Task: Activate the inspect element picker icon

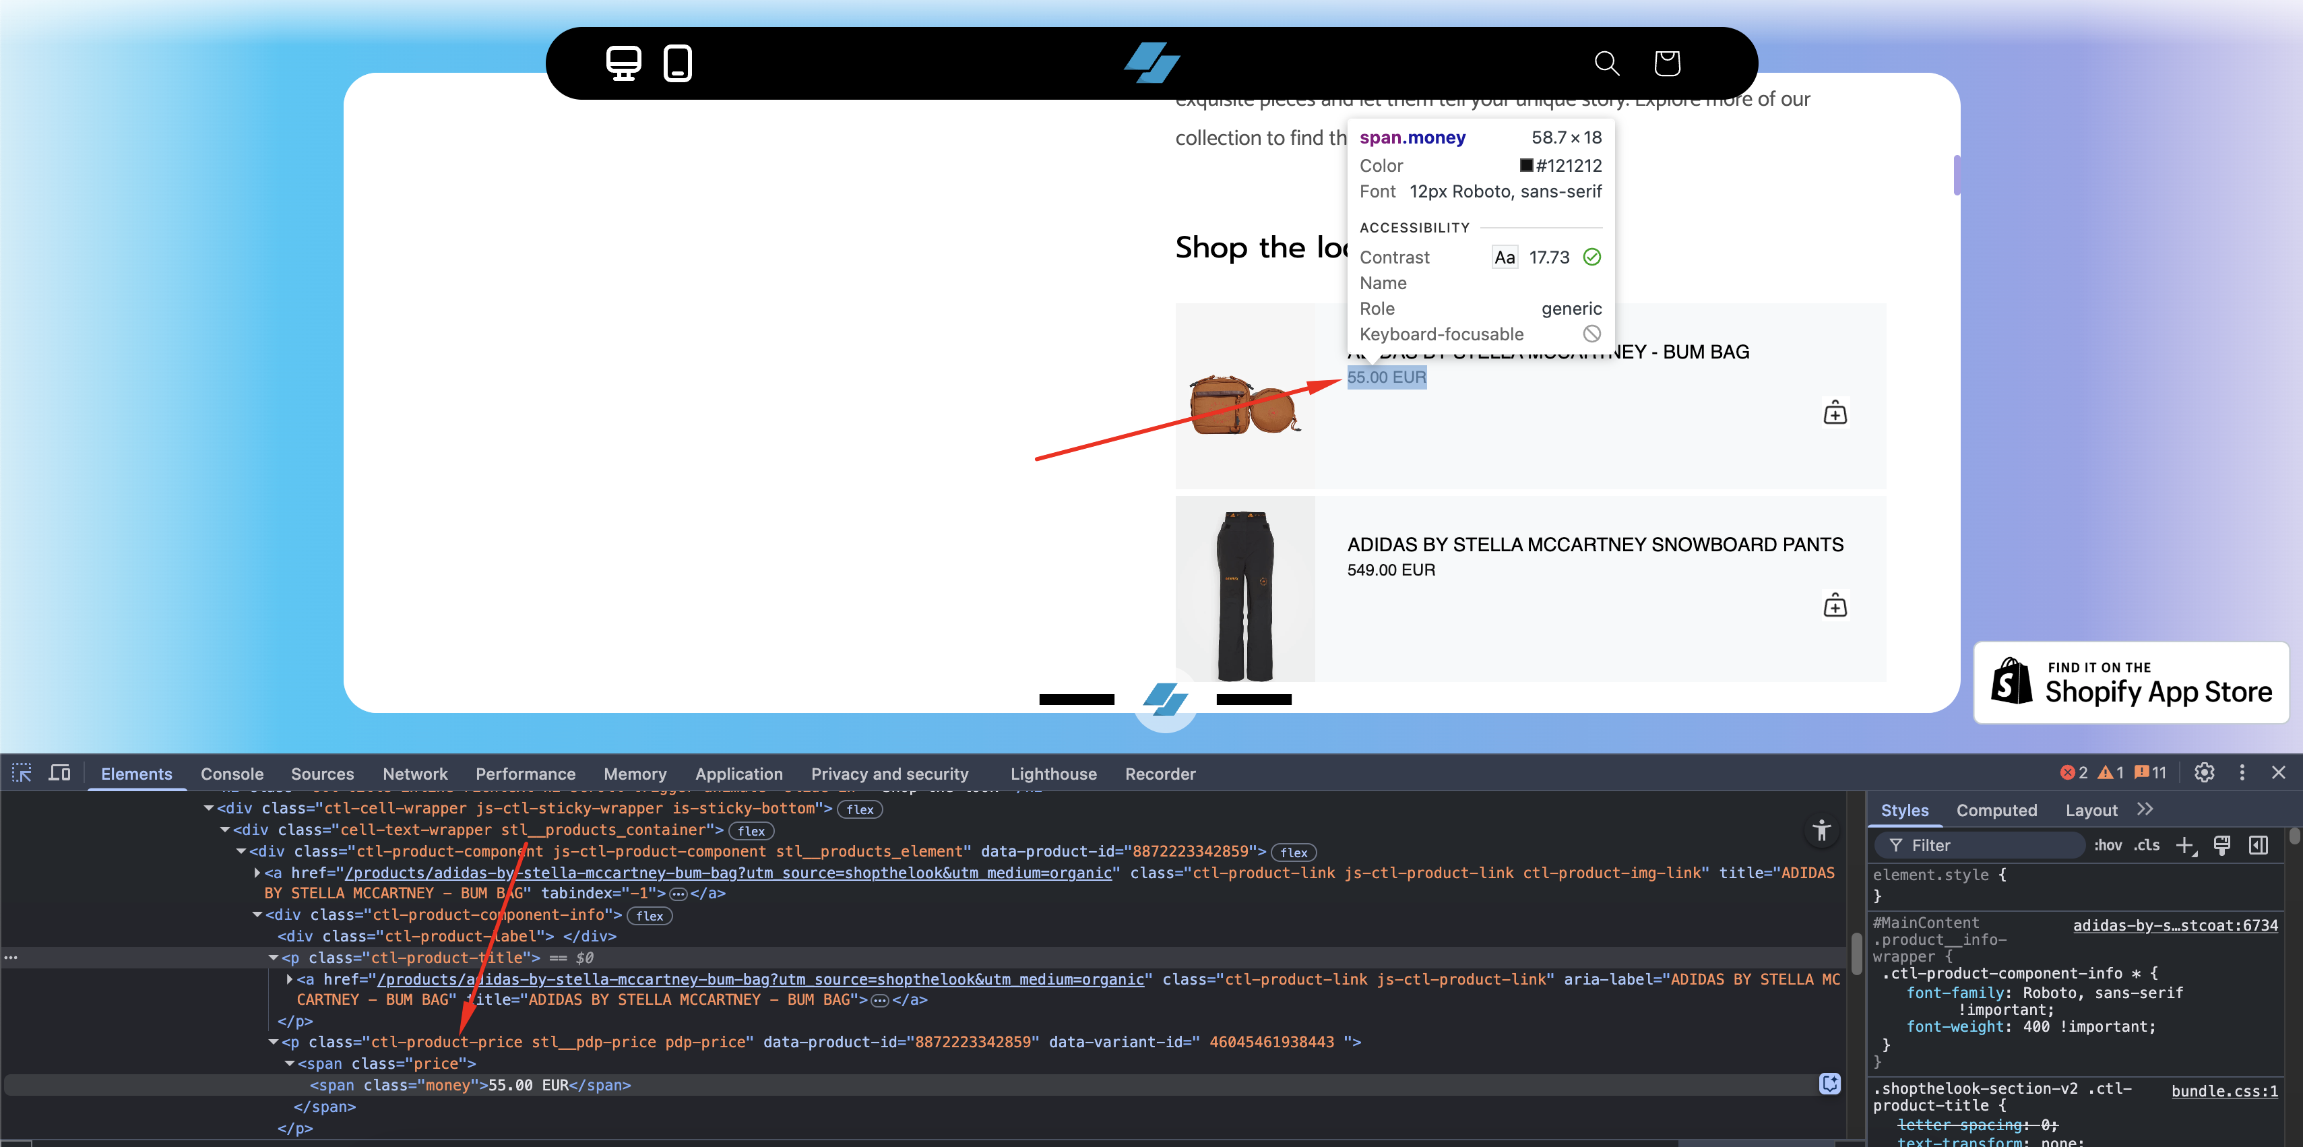Action: (x=22, y=773)
